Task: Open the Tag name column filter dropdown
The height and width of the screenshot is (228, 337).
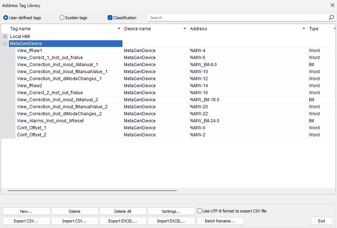Action: pos(119,28)
